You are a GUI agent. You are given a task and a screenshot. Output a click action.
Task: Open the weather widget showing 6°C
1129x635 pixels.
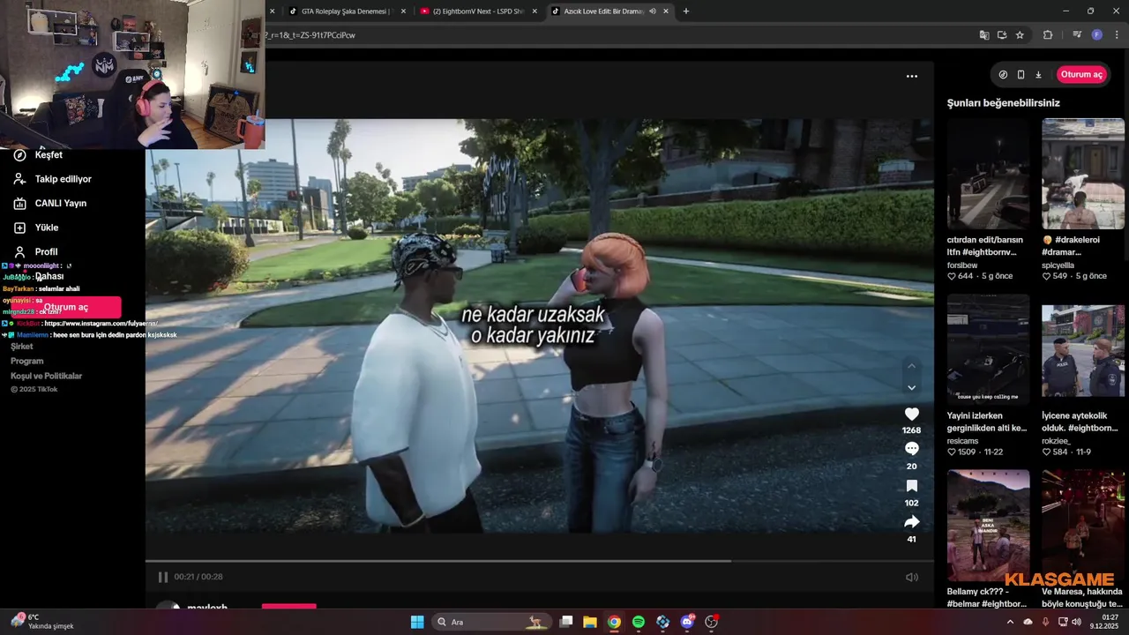tap(42, 622)
